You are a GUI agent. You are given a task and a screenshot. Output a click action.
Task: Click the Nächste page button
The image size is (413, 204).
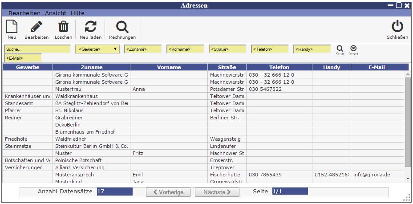click(217, 192)
